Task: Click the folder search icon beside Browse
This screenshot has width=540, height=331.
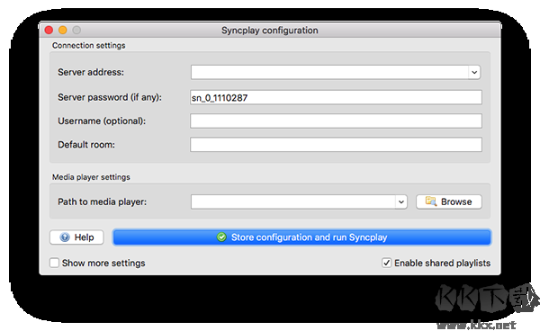Action: pyautogui.click(x=431, y=201)
